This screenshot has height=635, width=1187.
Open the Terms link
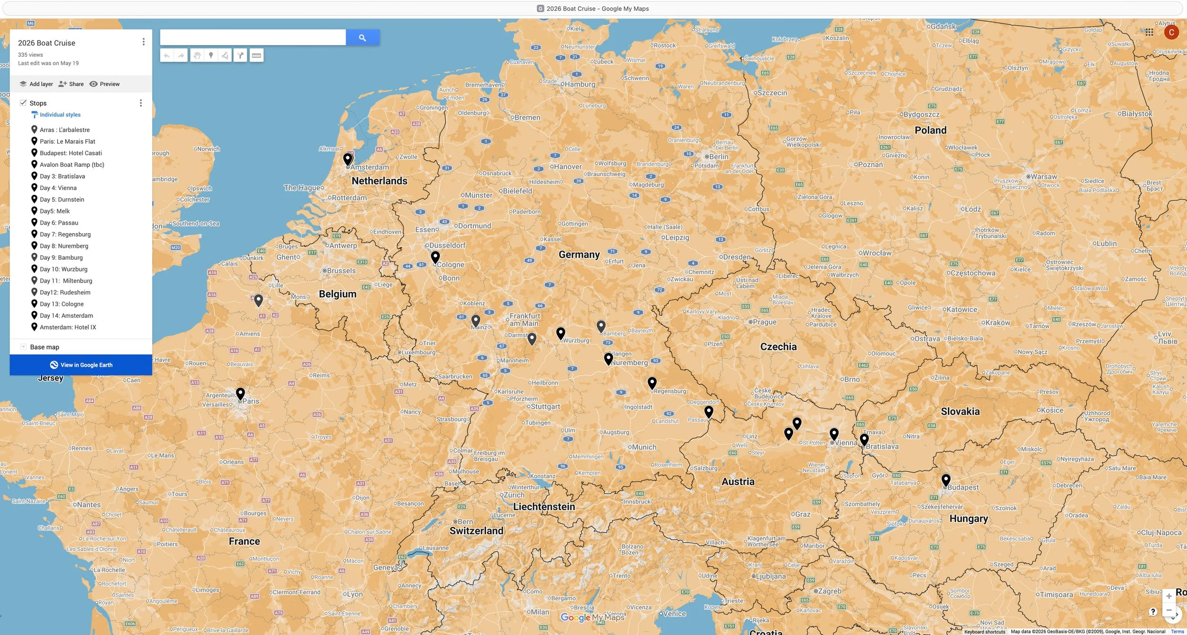coord(1177,632)
